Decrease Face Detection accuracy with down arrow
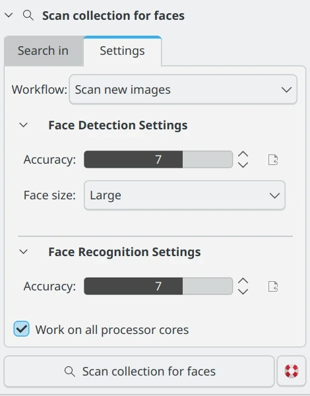 coord(243,165)
